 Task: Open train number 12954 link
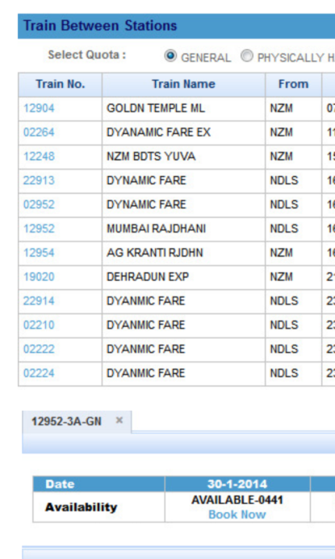point(39,253)
